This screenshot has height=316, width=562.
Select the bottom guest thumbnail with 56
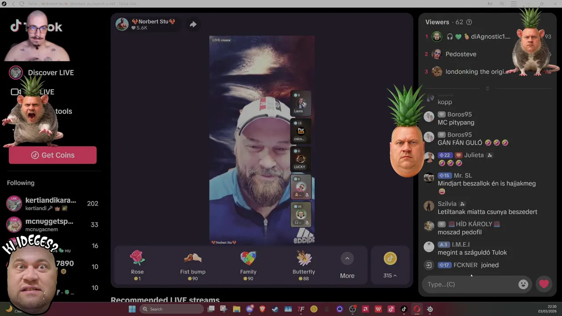tap(301, 214)
